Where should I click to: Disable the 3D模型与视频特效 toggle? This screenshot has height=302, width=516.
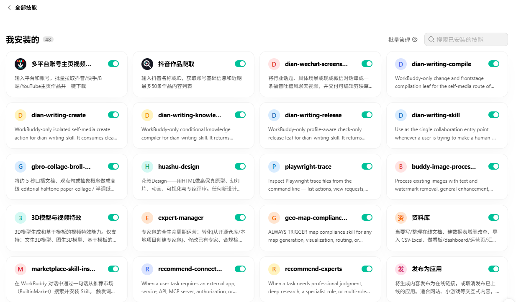[113, 217]
